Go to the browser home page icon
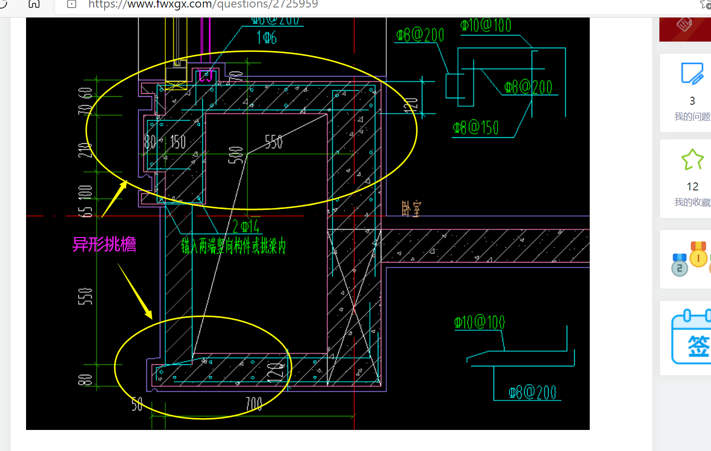 point(34,4)
